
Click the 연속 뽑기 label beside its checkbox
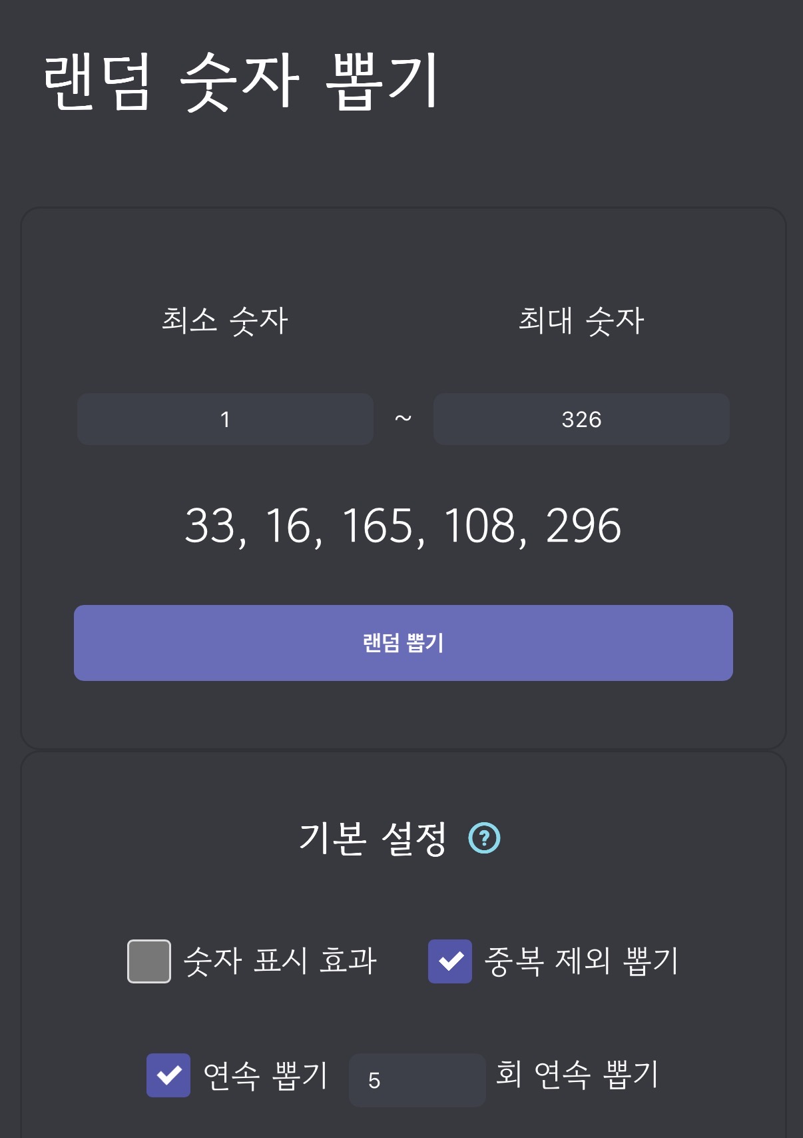(x=265, y=1075)
